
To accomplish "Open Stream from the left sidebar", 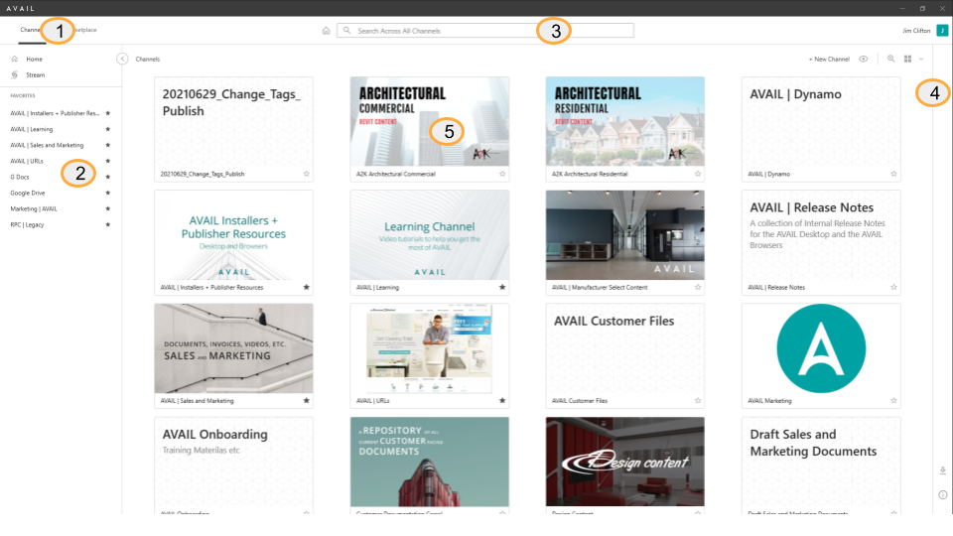I will point(35,74).
